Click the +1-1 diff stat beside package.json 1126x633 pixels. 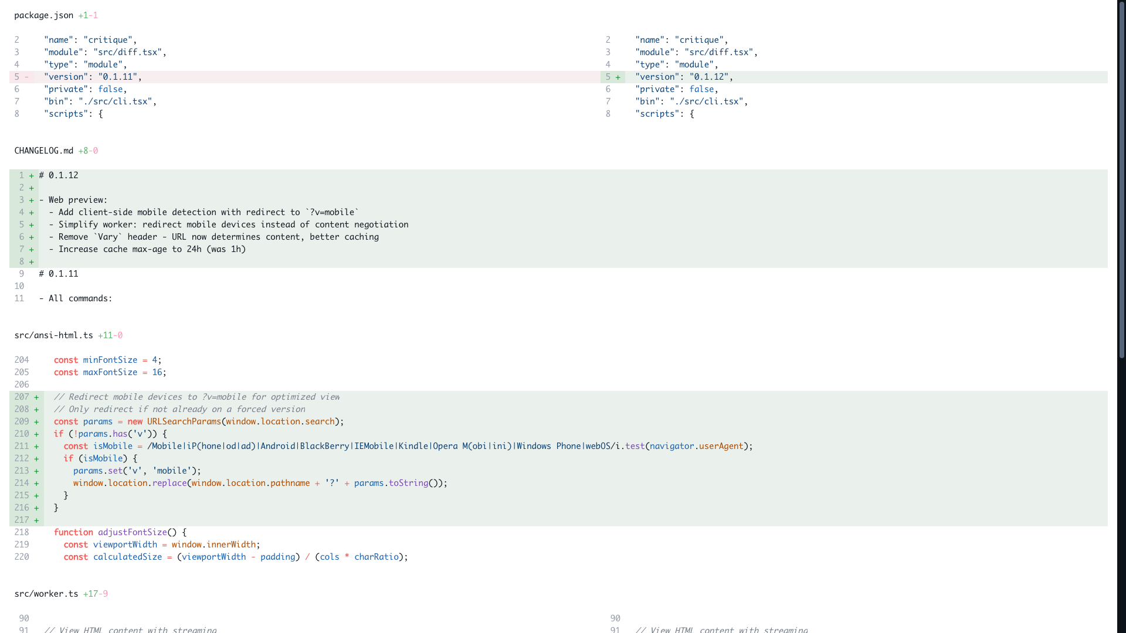coord(88,15)
